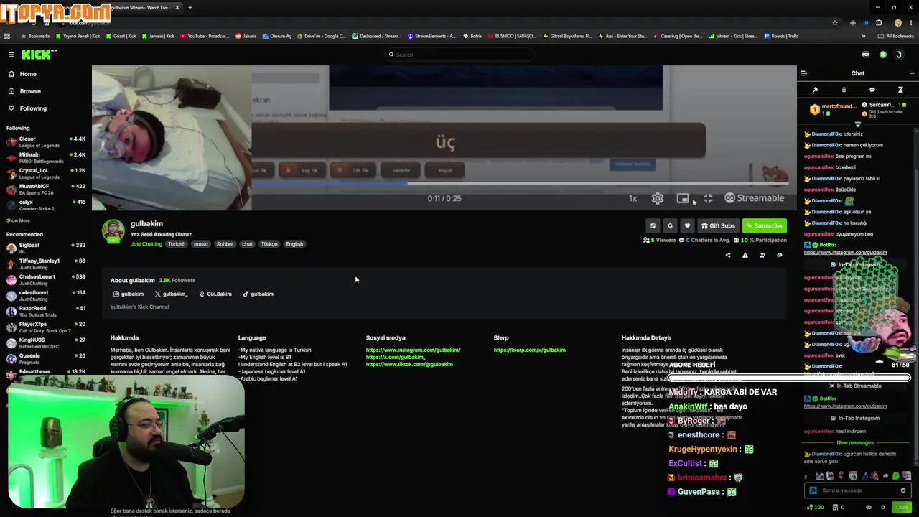Screen dimensions: 919x517
Task: Change the 1x playback speed
Action: (633, 199)
